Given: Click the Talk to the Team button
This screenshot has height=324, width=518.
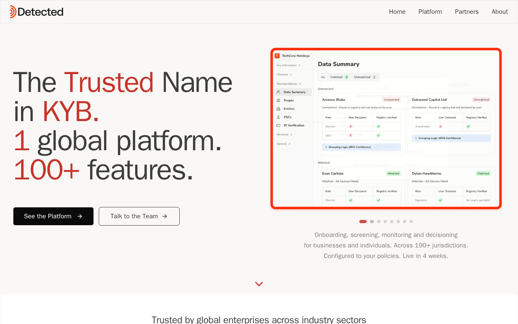Looking at the screenshot, I should pyautogui.click(x=139, y=216).
